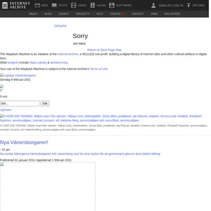Click the Video text label

(x=82, y=5)
